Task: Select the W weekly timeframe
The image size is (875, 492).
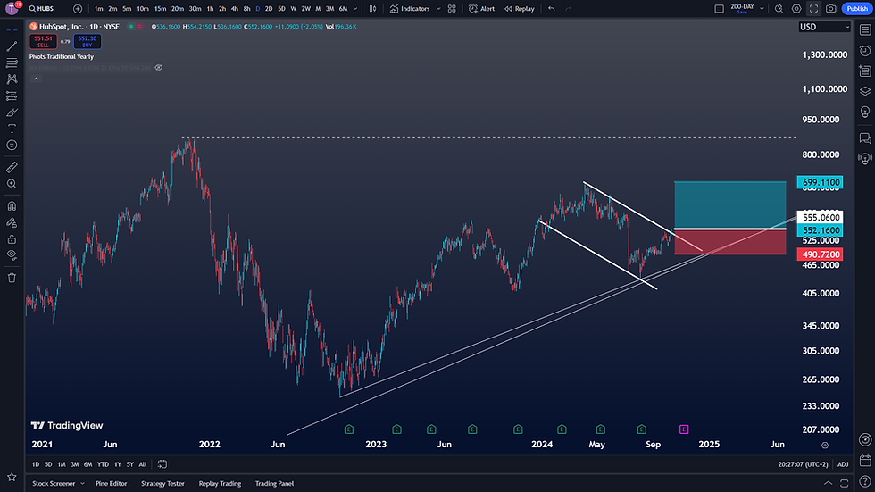Action: pos(294,8)
